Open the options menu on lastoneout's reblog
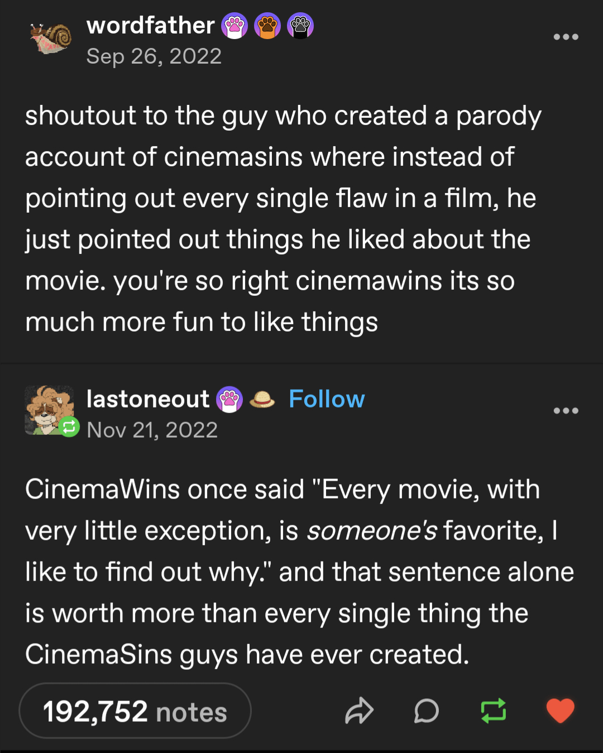The height and width of the screenshot is (753, 603). pyautogui.click(x=566, y=411)
